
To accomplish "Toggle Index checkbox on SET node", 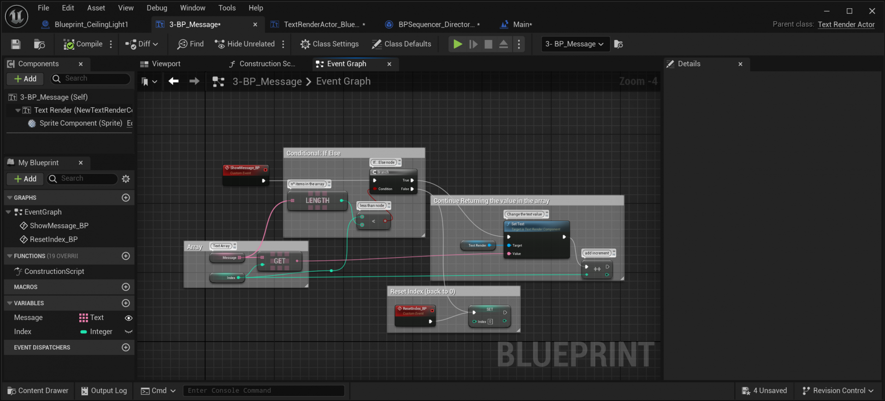I will click(490, 322).
